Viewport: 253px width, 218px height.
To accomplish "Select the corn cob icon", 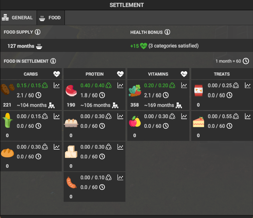I will click(7, 120).
